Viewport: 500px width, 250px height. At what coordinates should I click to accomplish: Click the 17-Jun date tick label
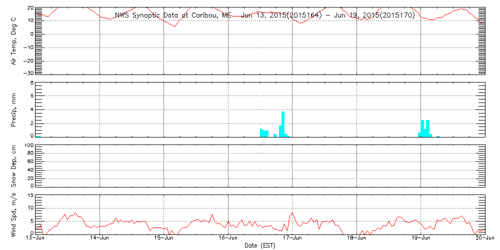tap(292, 239)
